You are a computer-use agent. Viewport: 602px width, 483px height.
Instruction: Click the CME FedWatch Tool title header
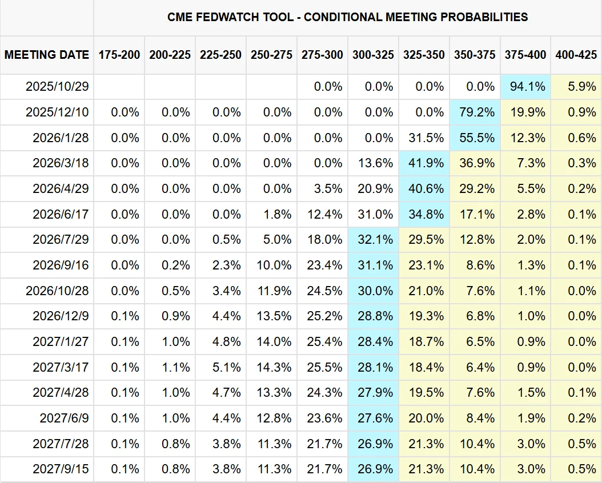347,17
